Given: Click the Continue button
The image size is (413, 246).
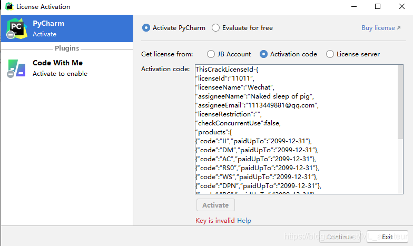Looking at the screenshot, I should pyautogui.click(x=340, y=237).
